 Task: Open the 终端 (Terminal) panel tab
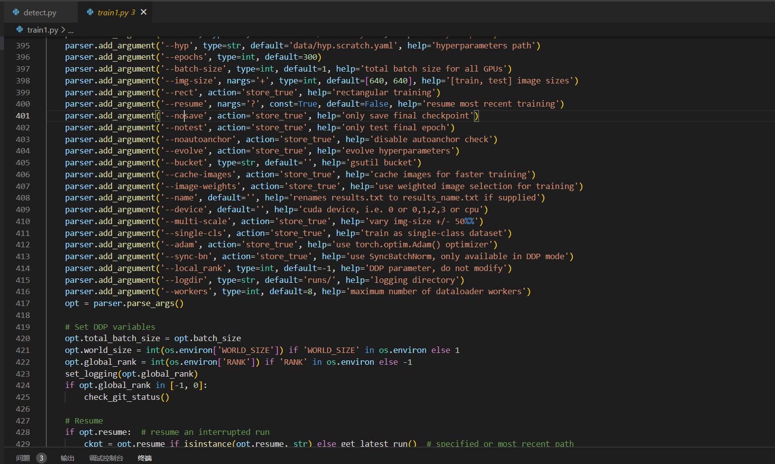(x=144, y=458)
